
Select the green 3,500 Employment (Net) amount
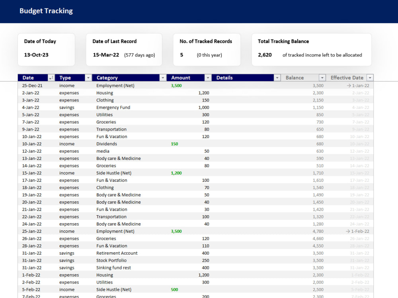(176, 85)
